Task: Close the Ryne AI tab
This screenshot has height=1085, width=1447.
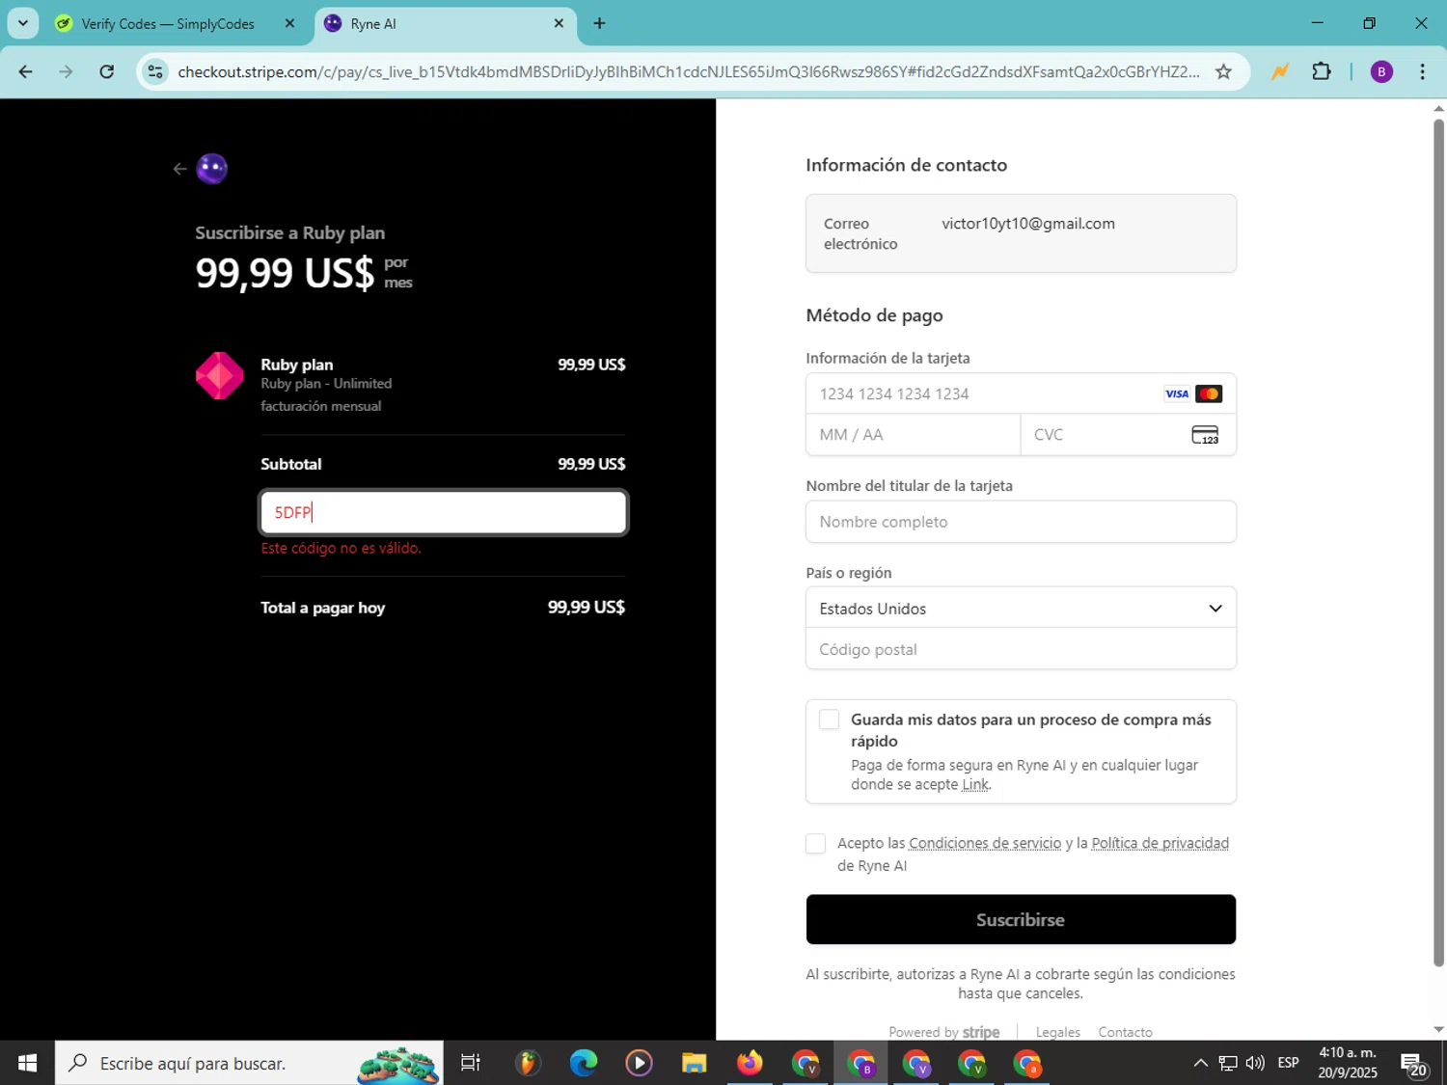Action: click(x=559, y=23)
